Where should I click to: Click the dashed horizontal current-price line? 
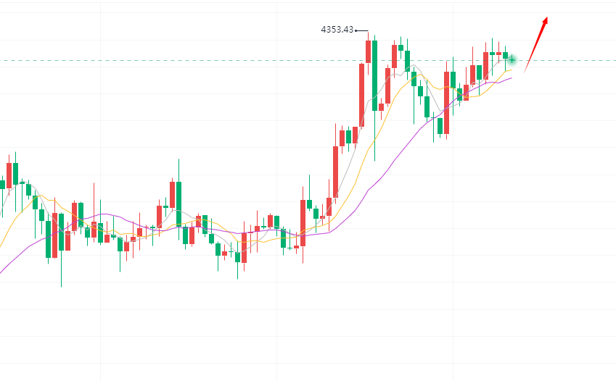(218, 60)
